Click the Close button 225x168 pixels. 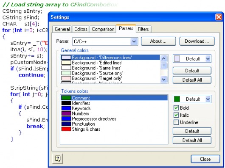coord(205,159)
